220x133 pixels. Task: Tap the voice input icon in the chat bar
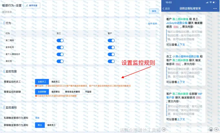(x=164, y=129)
